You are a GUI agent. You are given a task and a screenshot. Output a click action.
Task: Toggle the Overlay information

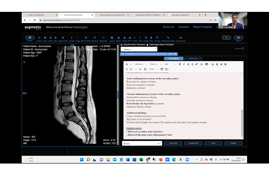point(157,39)
